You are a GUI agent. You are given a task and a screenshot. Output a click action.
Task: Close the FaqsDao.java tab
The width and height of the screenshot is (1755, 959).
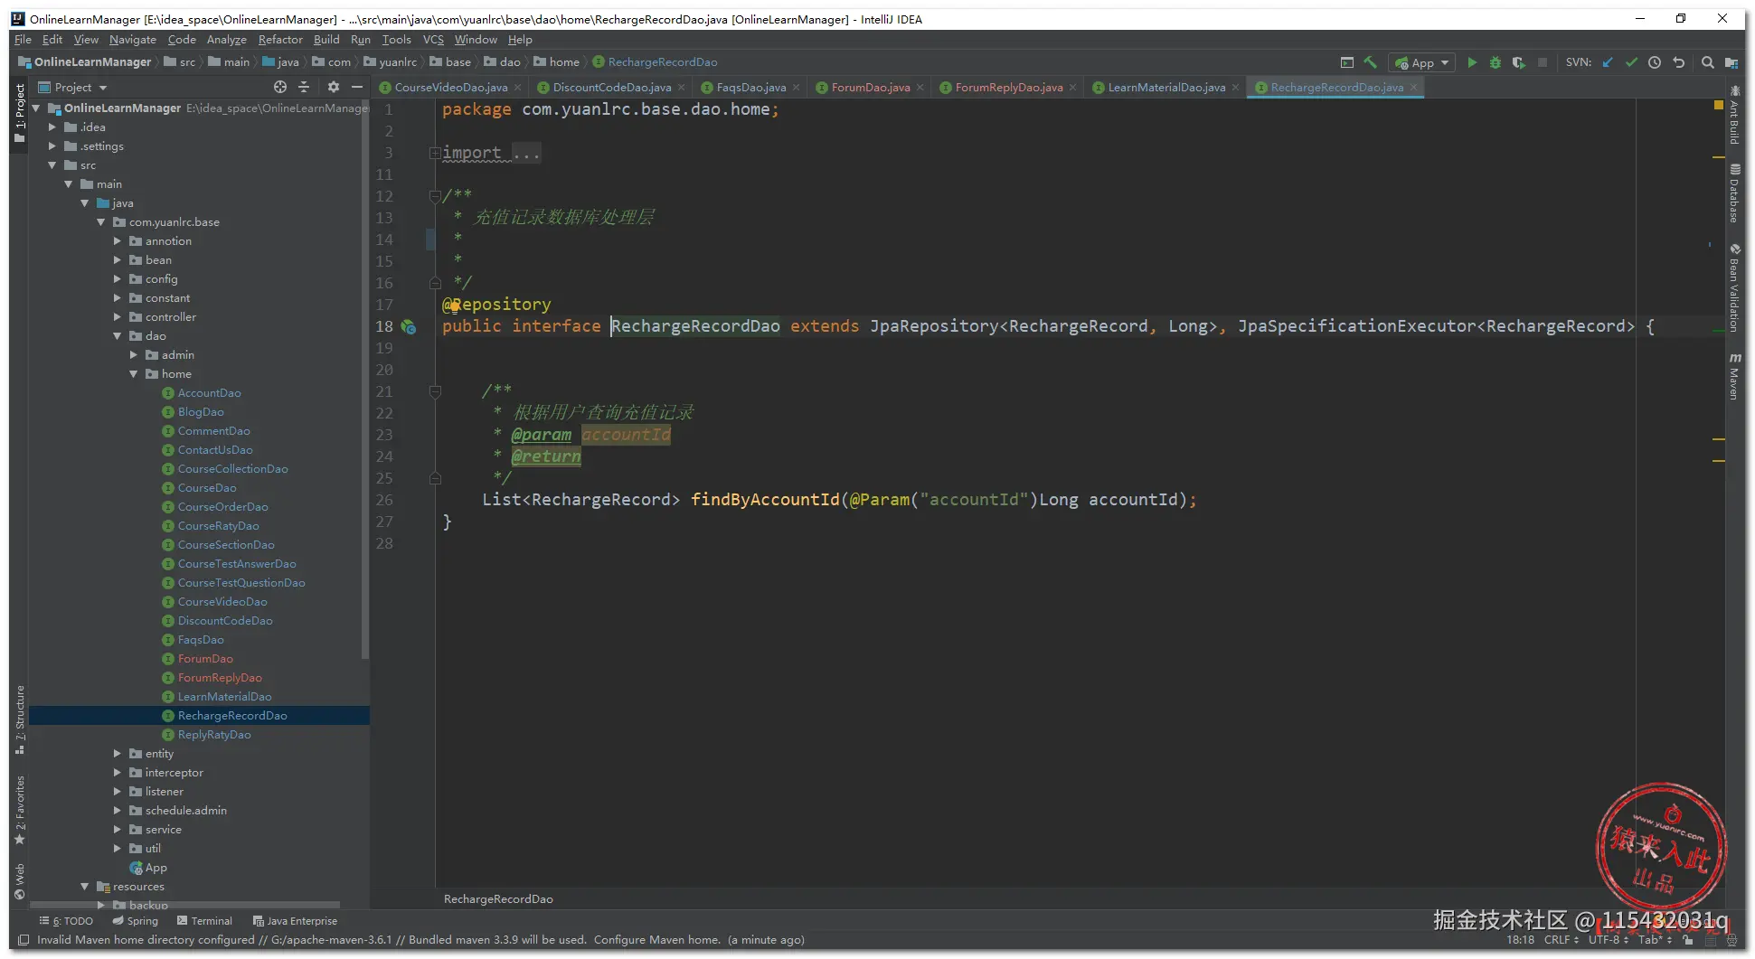tap(796, 88)
